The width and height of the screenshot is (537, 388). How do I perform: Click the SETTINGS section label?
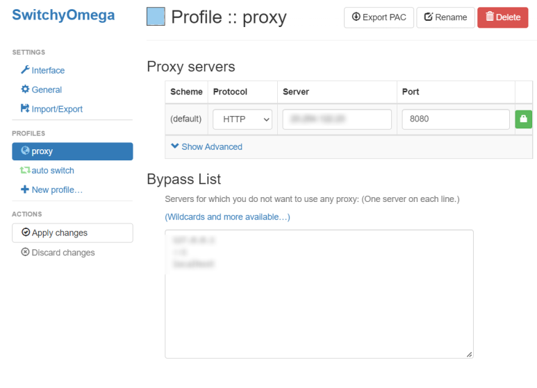tap(28, 52)
